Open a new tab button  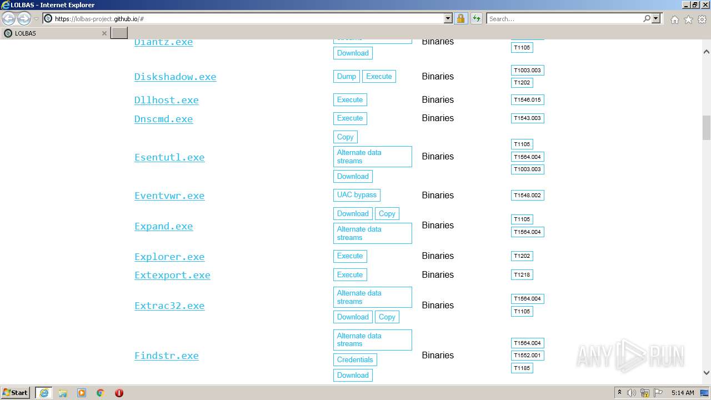pos(119,33)
